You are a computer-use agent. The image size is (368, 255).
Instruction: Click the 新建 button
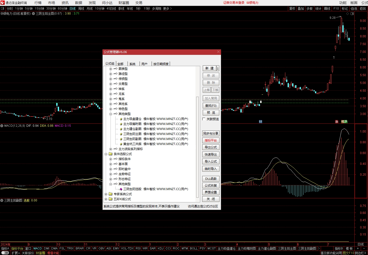209,68
